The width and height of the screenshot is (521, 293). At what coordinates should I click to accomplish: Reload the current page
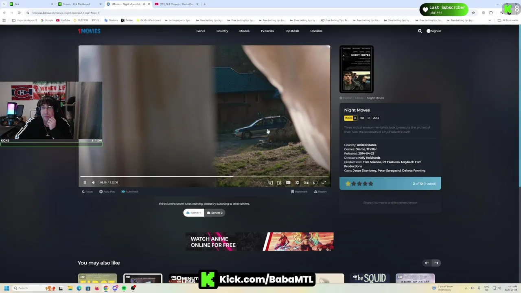pyautogui.click(x=19, y=13)
